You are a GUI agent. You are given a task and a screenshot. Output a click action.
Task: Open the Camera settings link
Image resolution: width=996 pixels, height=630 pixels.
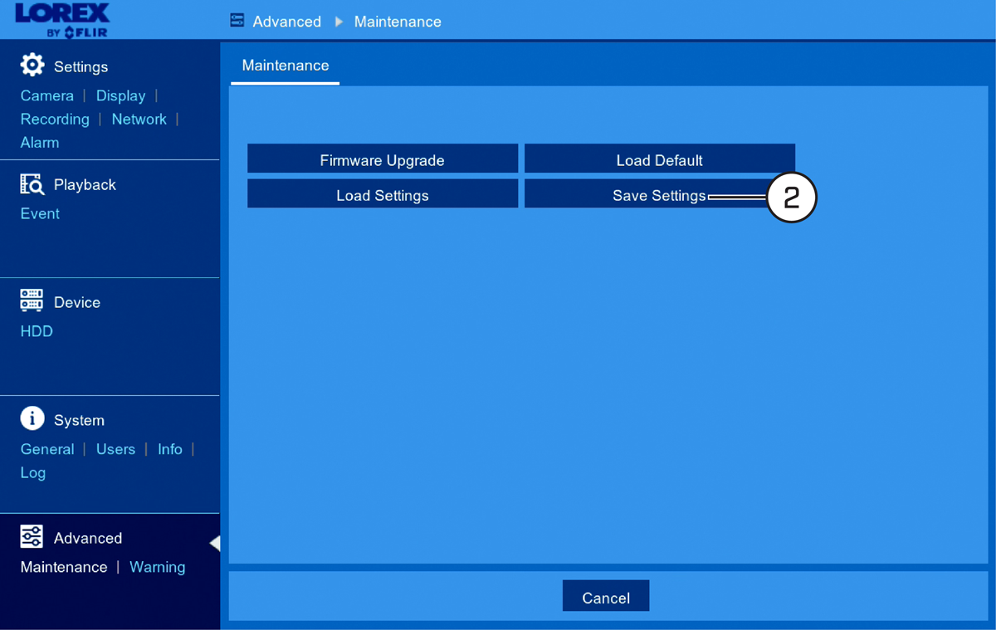pyautogui.click(x=47, y=95)
